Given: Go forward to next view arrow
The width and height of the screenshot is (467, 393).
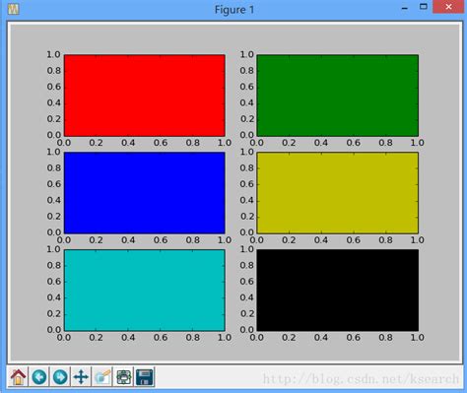Looking at the screenshot, I should point(60,376).
